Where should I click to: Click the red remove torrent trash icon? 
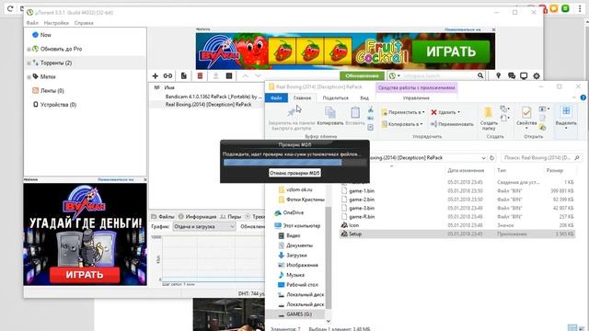coord(200,75)
